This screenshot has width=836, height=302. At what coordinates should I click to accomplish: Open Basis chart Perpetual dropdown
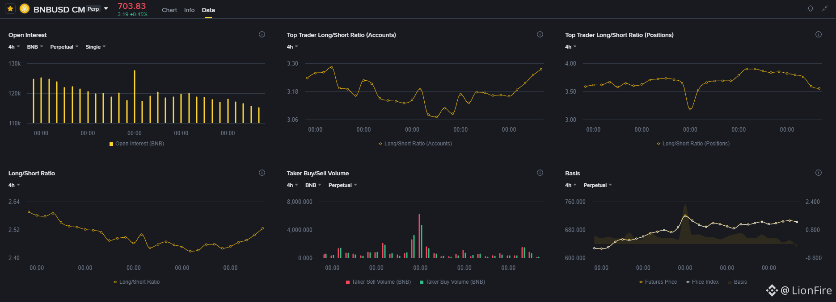(x=597, y=185)
